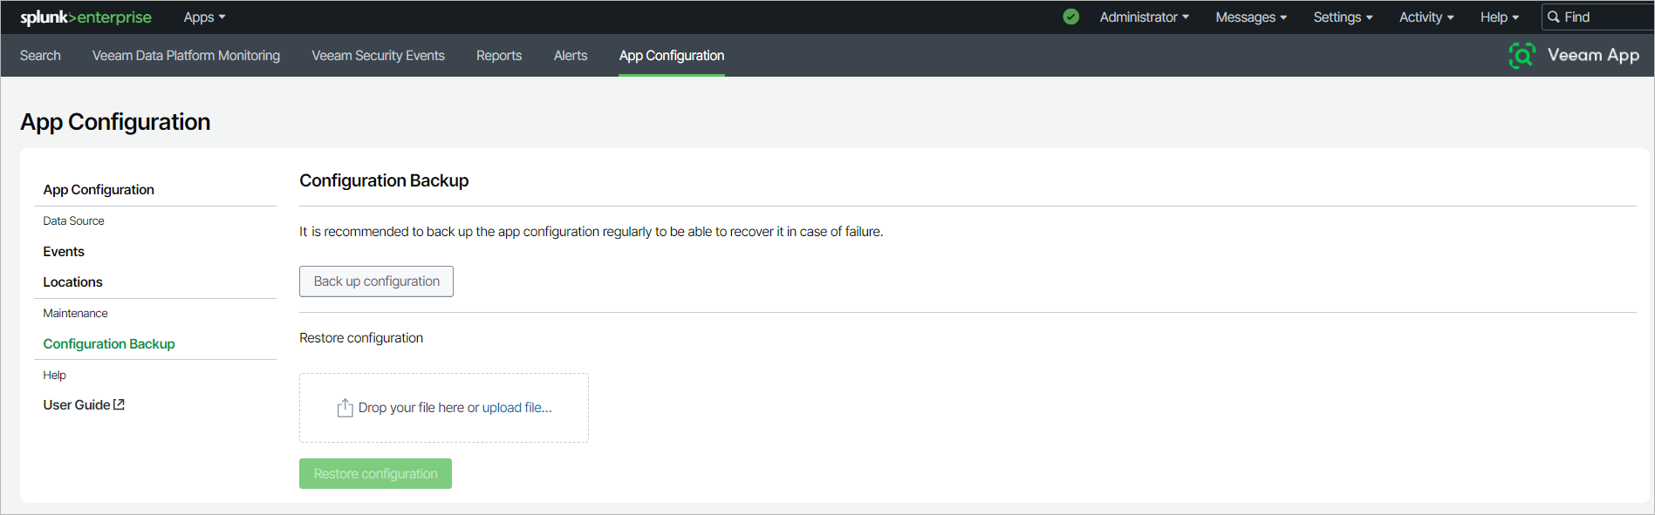Follow the upload file link
Viewport: 1655px width, 515px height.
[x=516, y=408]
